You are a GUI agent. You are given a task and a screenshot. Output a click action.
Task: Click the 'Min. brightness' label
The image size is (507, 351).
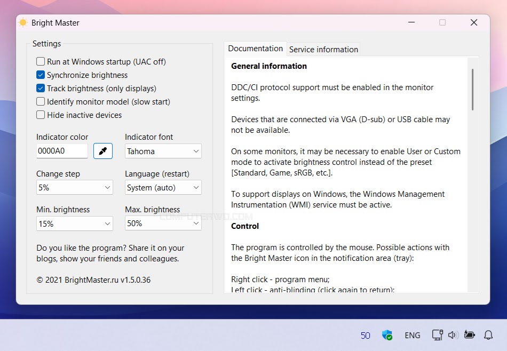tap(63, 210)
